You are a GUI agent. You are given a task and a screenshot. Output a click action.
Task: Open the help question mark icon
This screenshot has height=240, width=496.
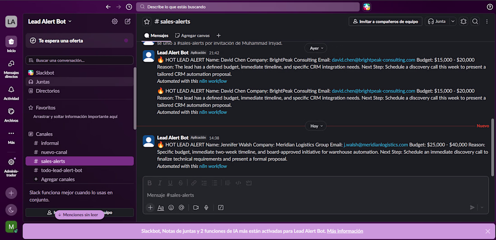pyautogui.click(x=489, y=7)
